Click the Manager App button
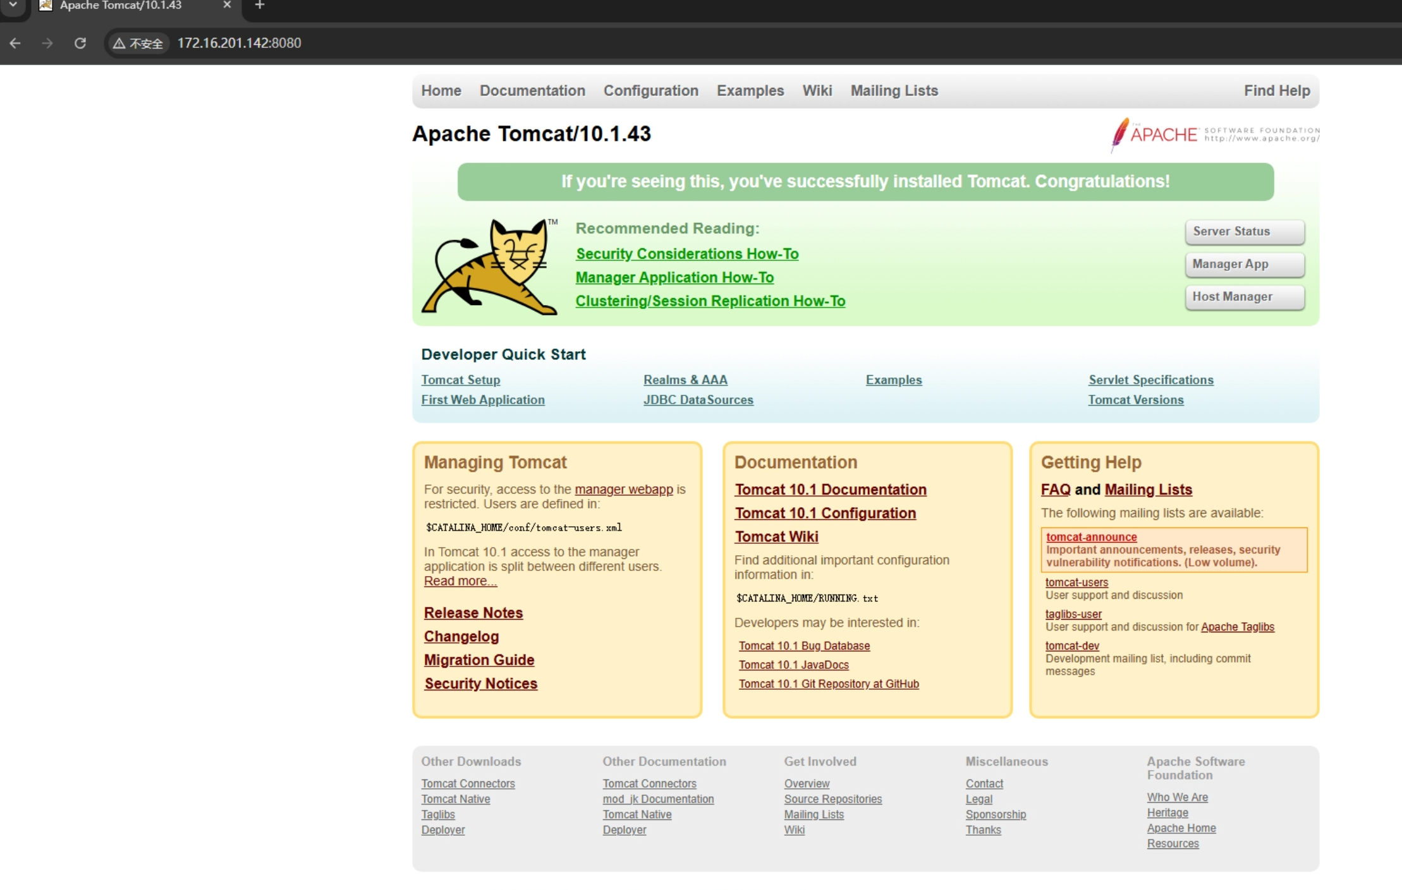Image resolution: width=1402 pixels, height=890 pixels. [1245, 265]
